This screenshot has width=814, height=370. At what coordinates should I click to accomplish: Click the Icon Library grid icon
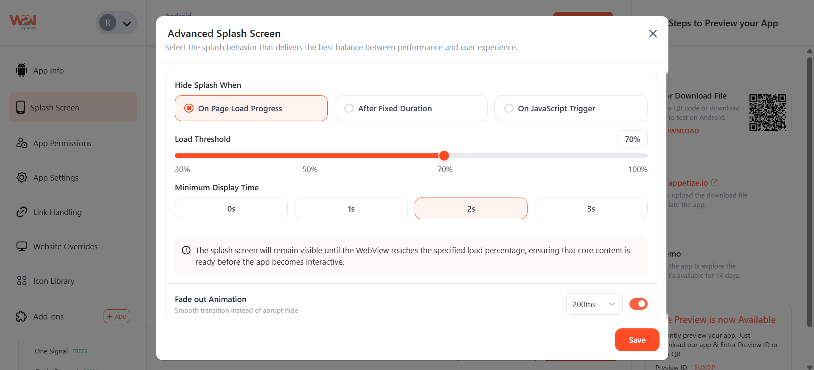pyautogui.click(x=22, y=281)
